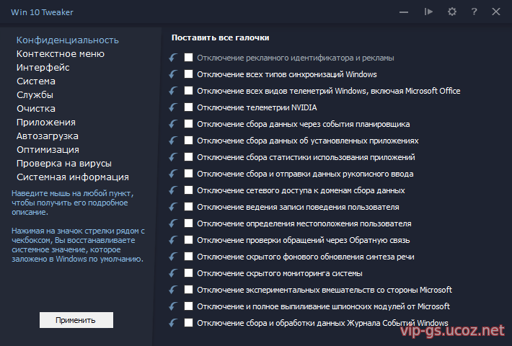Click restore arrow next to NVIDIA telemetry
This screenshot has height=346, width=512.
(x=173, y=107)
